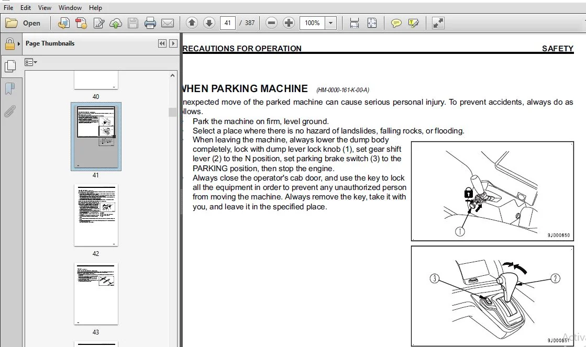Viewport: 586px width, 347px height.
Task: Zoom in with the plus button
Action: pos(289,23)
